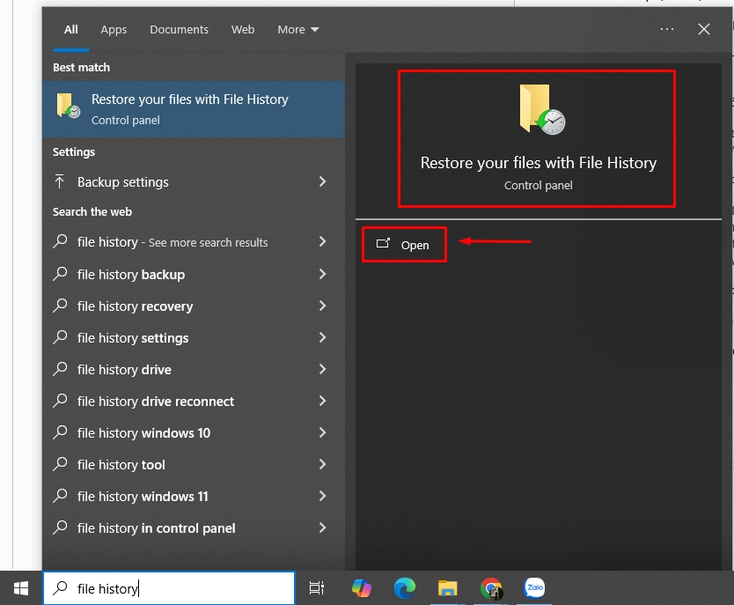Click search magnifier icon beside 'file history backup'
This screenshot has width=734, height=605.
tap(60, 274)
